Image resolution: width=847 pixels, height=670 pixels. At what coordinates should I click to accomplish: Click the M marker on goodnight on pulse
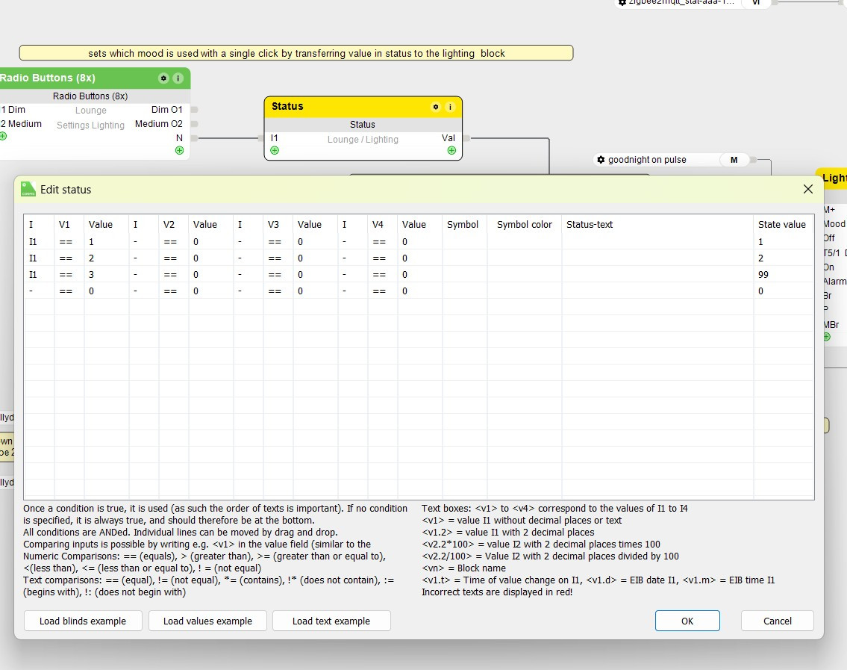tap(734, 160)
